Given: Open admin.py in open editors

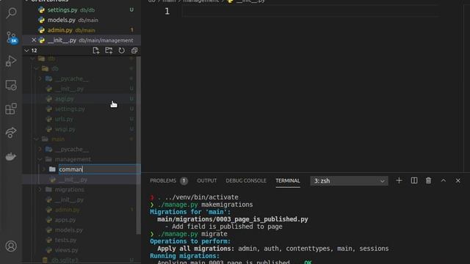Looking at the screenshot, I should coord(82,30).
